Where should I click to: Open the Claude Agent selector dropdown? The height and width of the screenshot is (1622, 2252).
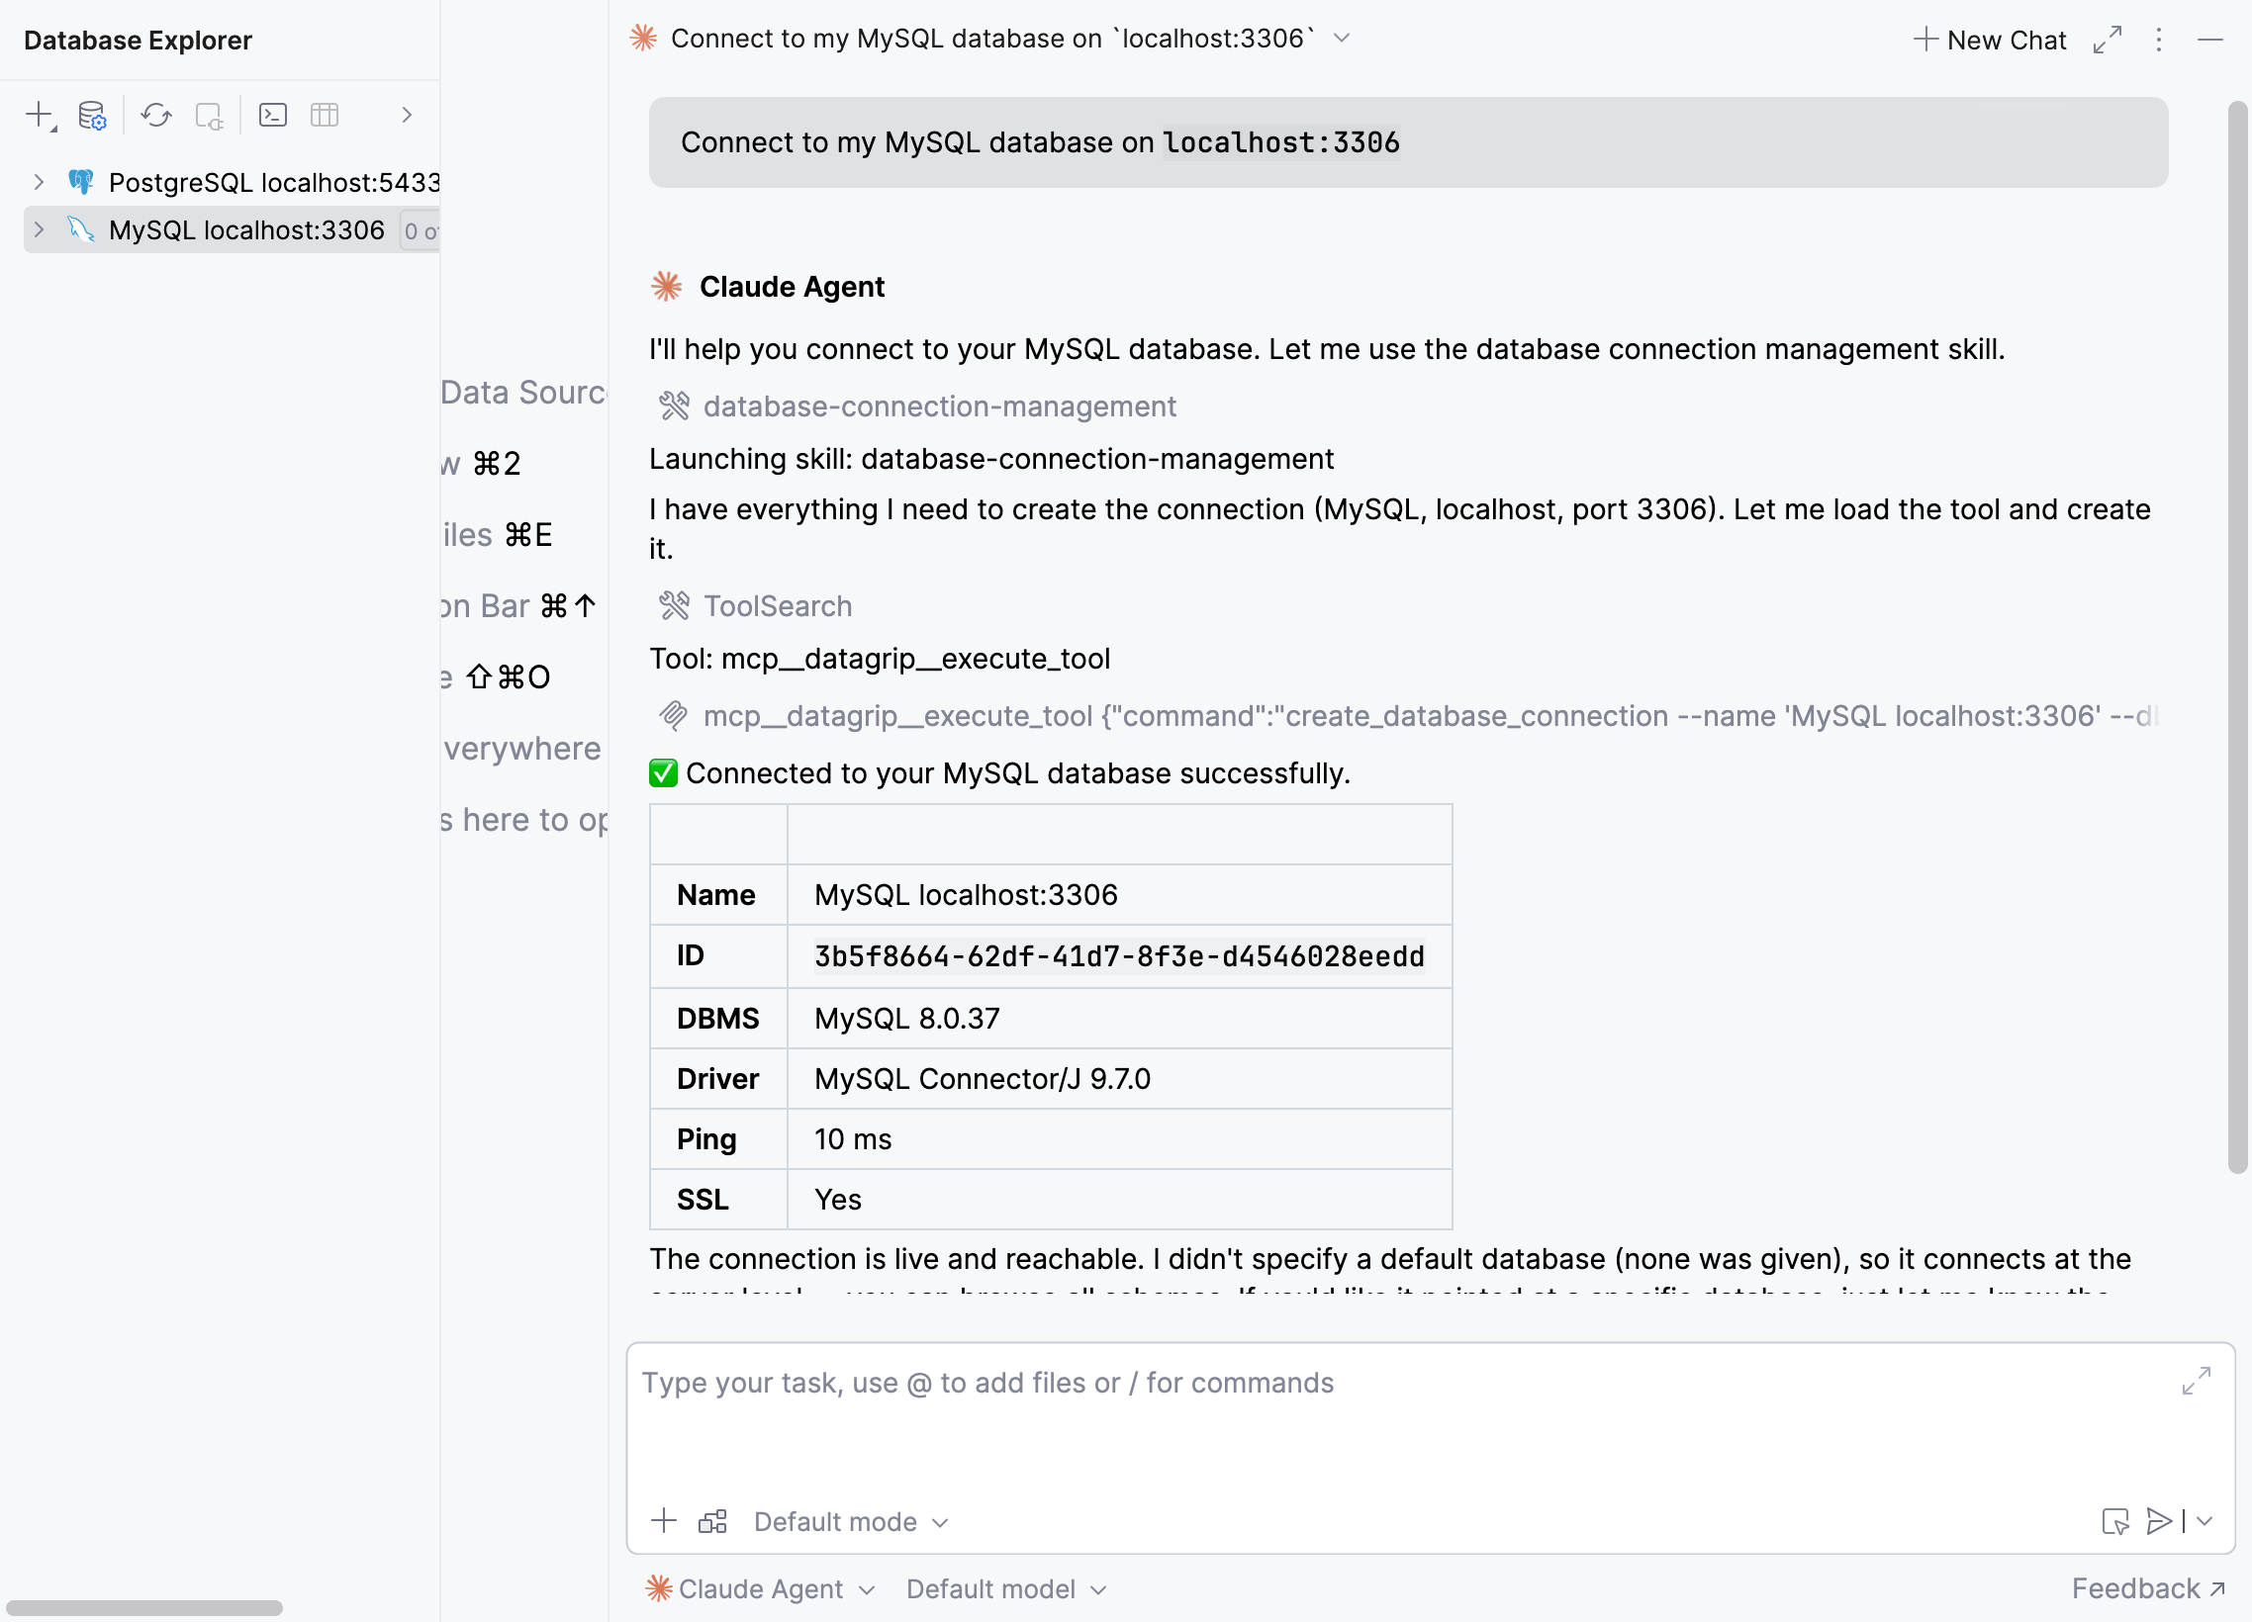(x=761, y=1589)
